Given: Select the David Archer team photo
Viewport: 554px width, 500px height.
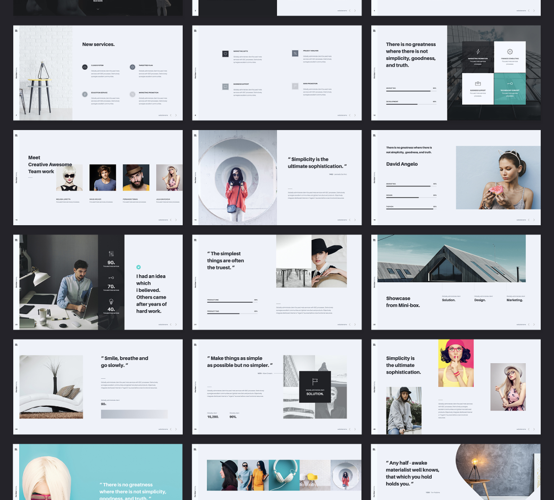Looking at the screenshot, I should tap(103, 178).
